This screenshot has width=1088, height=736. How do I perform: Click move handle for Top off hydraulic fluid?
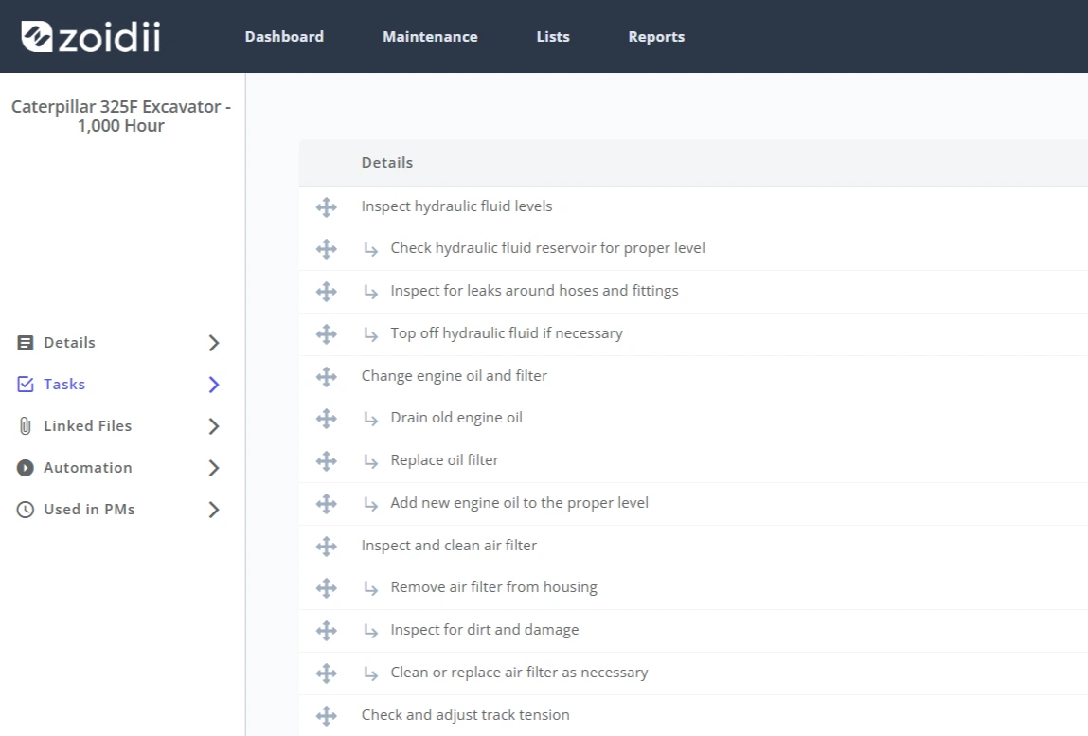(326, 334)
